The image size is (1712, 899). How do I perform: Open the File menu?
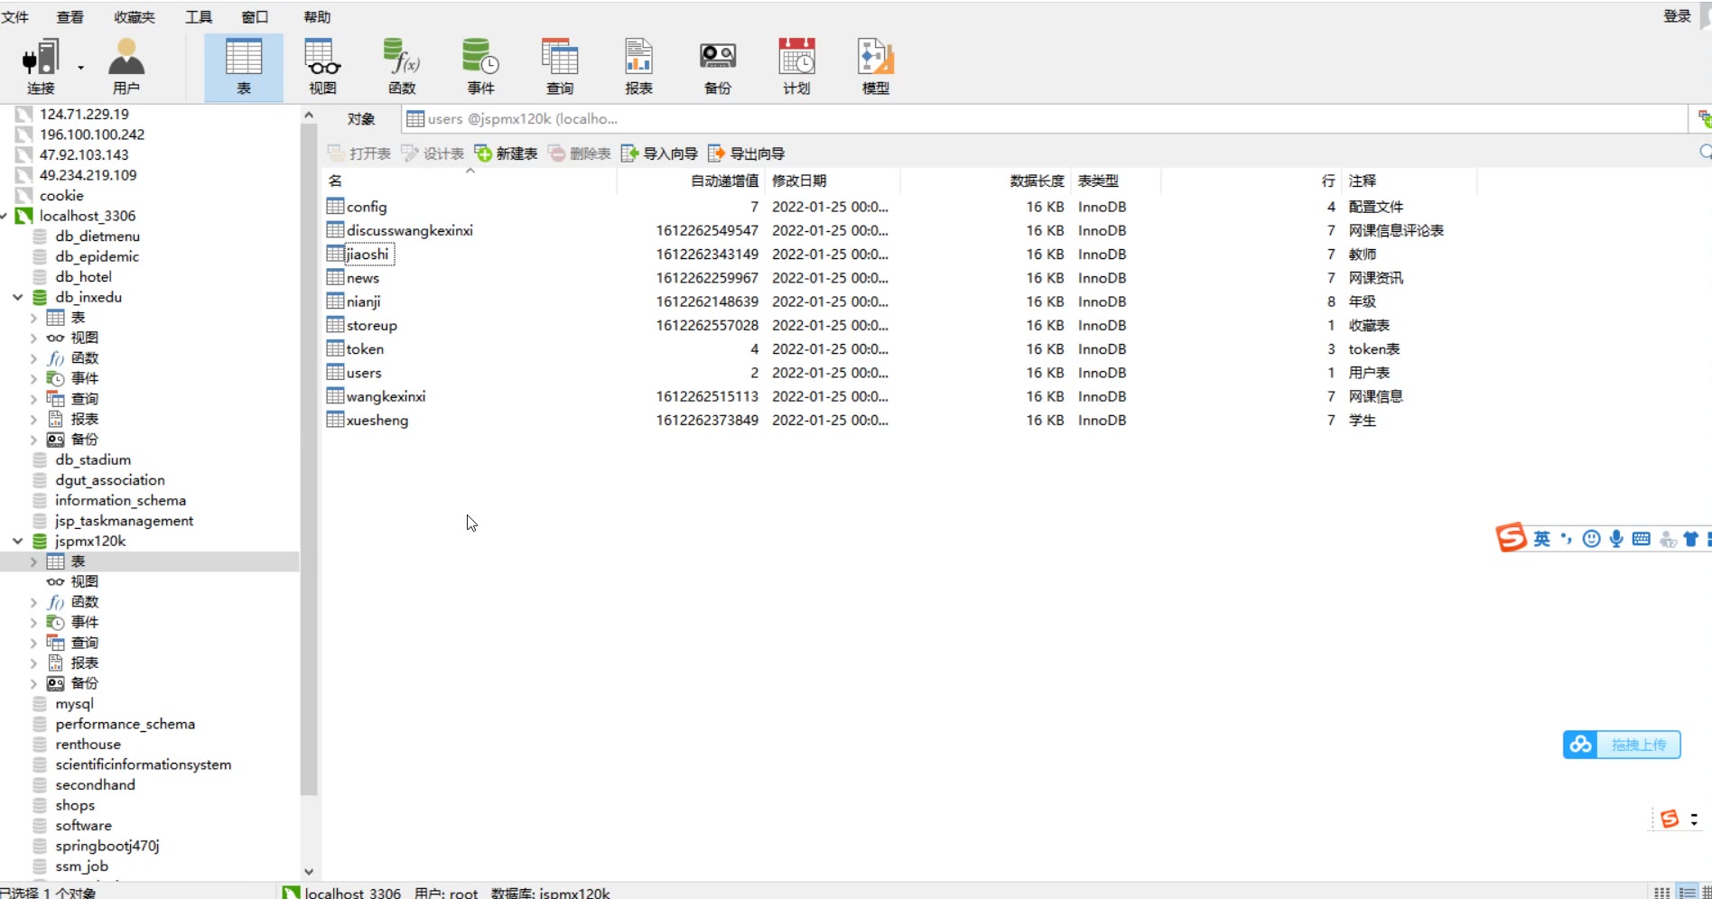point(15,16)
